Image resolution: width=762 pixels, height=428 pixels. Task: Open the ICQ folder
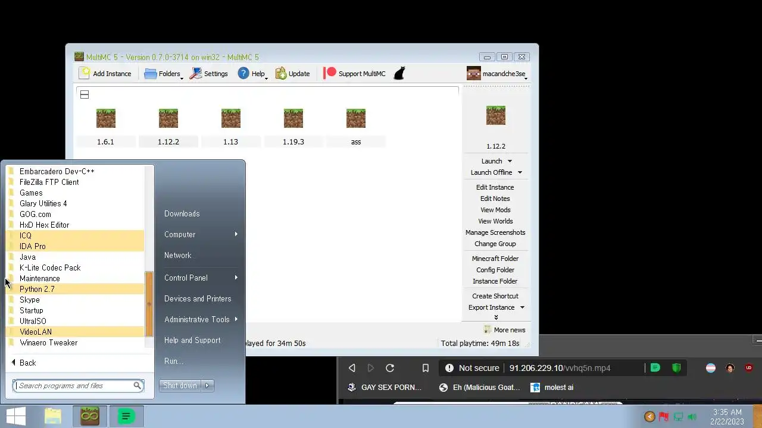pos(75,235)
